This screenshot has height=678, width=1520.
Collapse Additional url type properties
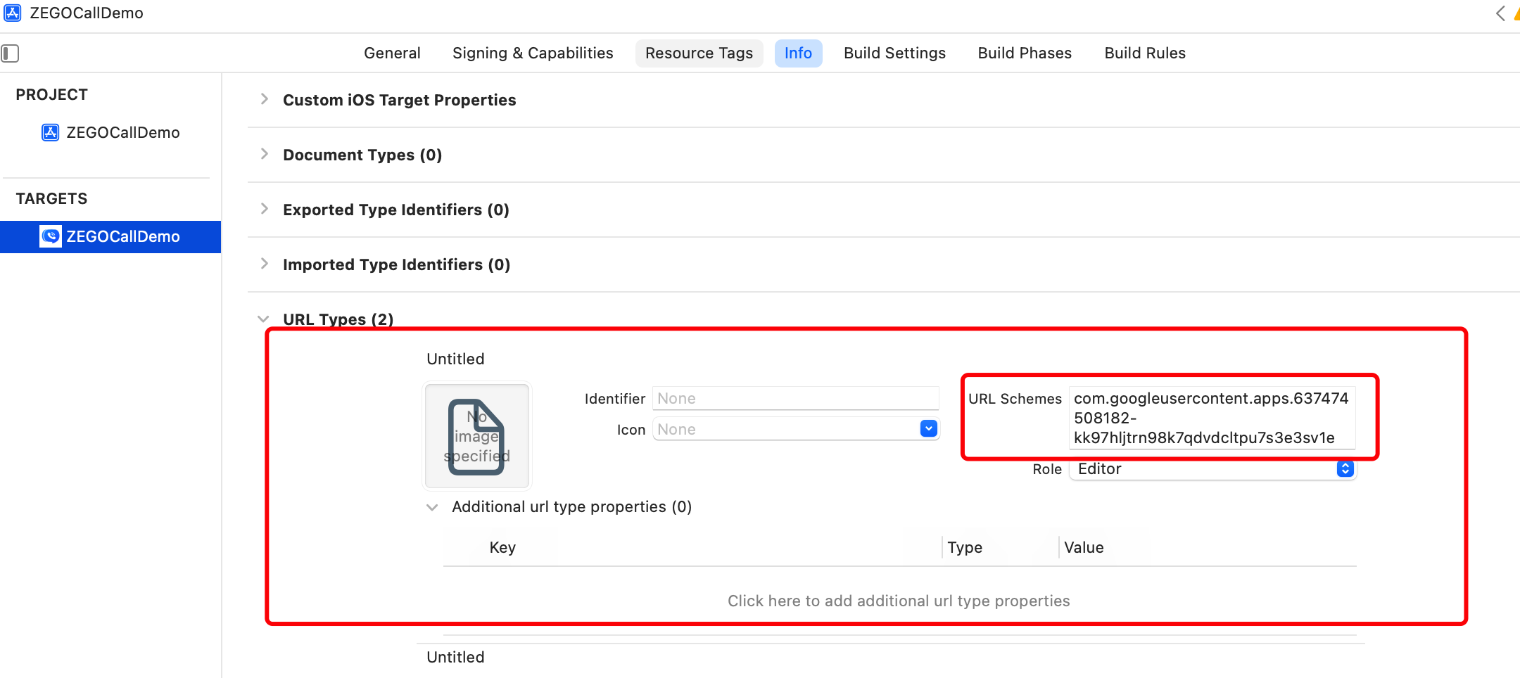pyautogui.click(x=432, y=507)
